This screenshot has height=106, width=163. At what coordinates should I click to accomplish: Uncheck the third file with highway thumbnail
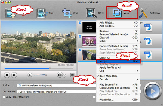coord(80,50)
